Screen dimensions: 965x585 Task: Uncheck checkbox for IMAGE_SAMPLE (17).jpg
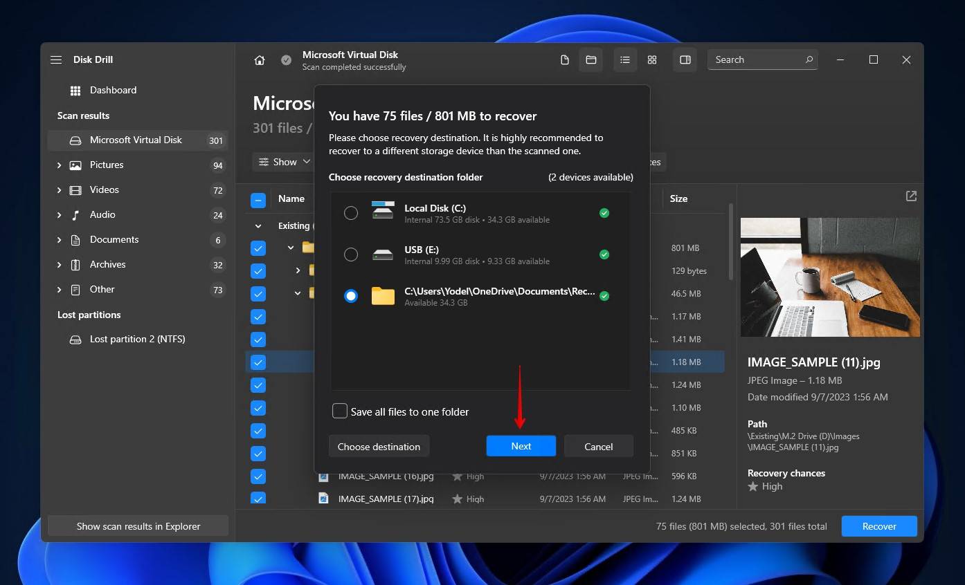click(x=258, y=499)
